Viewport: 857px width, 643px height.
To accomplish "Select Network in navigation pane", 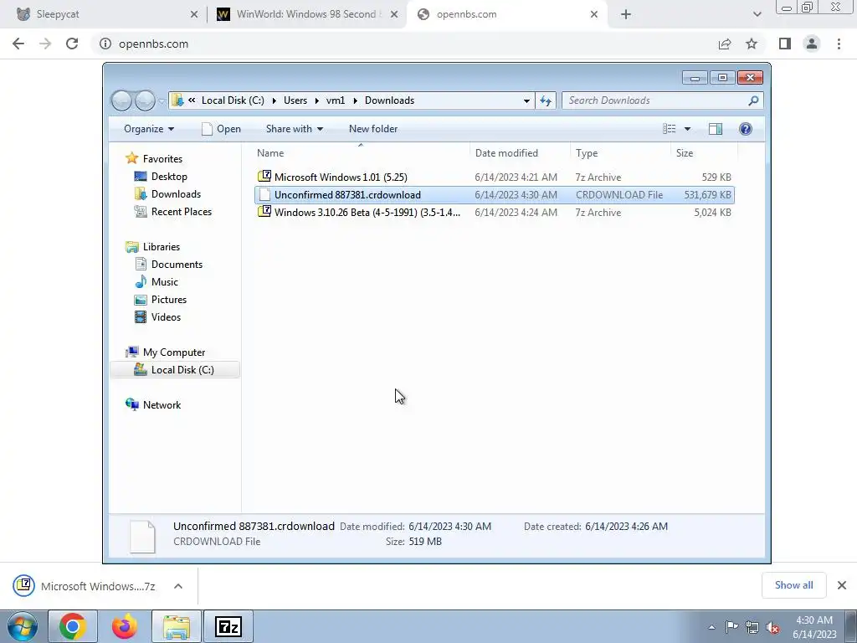I will point(154,404).
